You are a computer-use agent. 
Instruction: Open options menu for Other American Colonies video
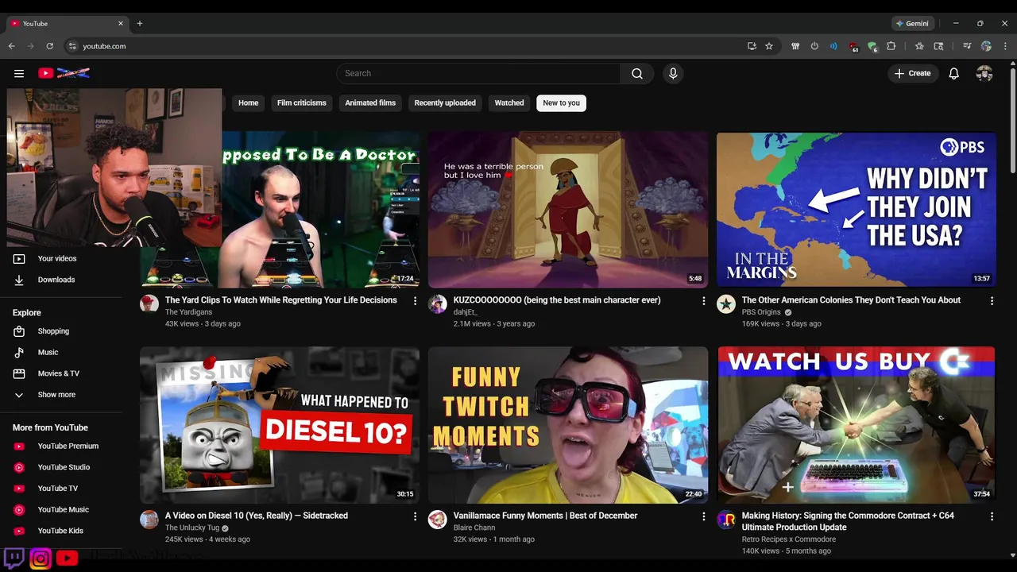click(992, 301)
